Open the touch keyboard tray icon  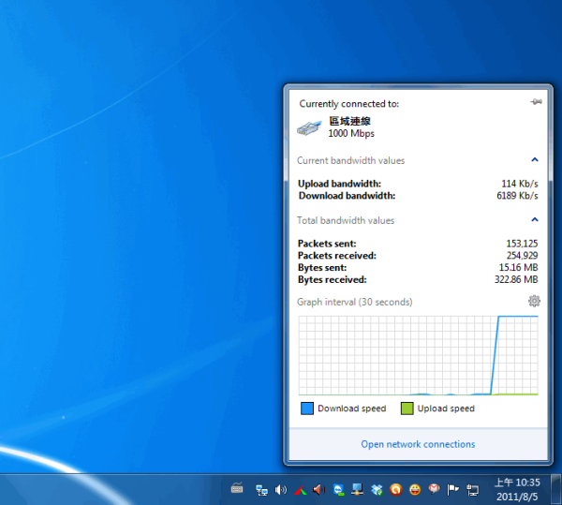237,488
